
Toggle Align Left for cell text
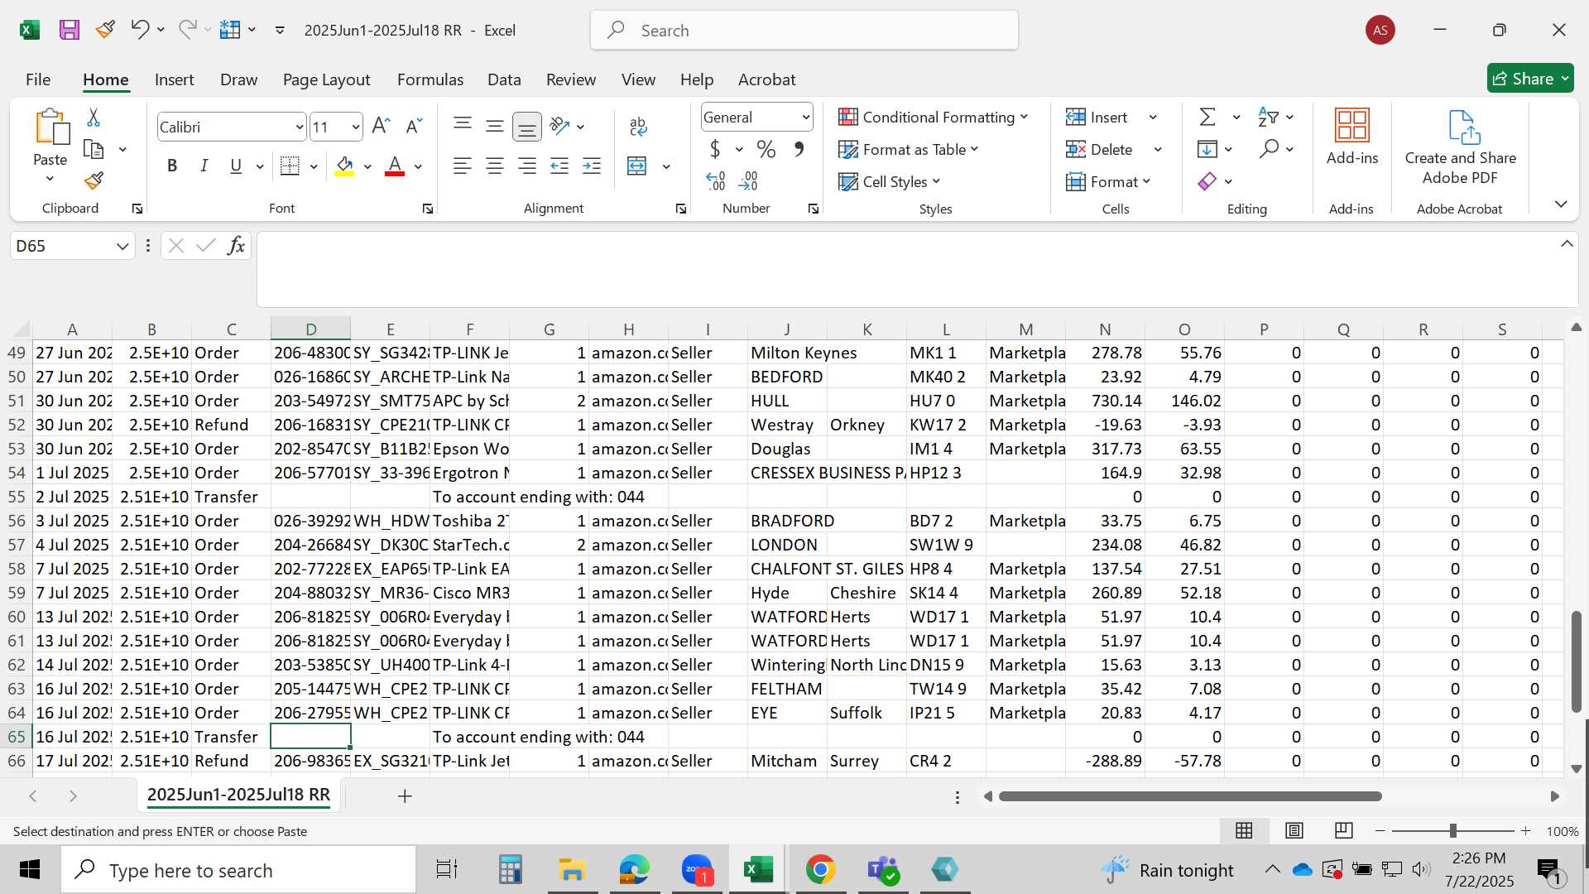click(x=463, y=166)
